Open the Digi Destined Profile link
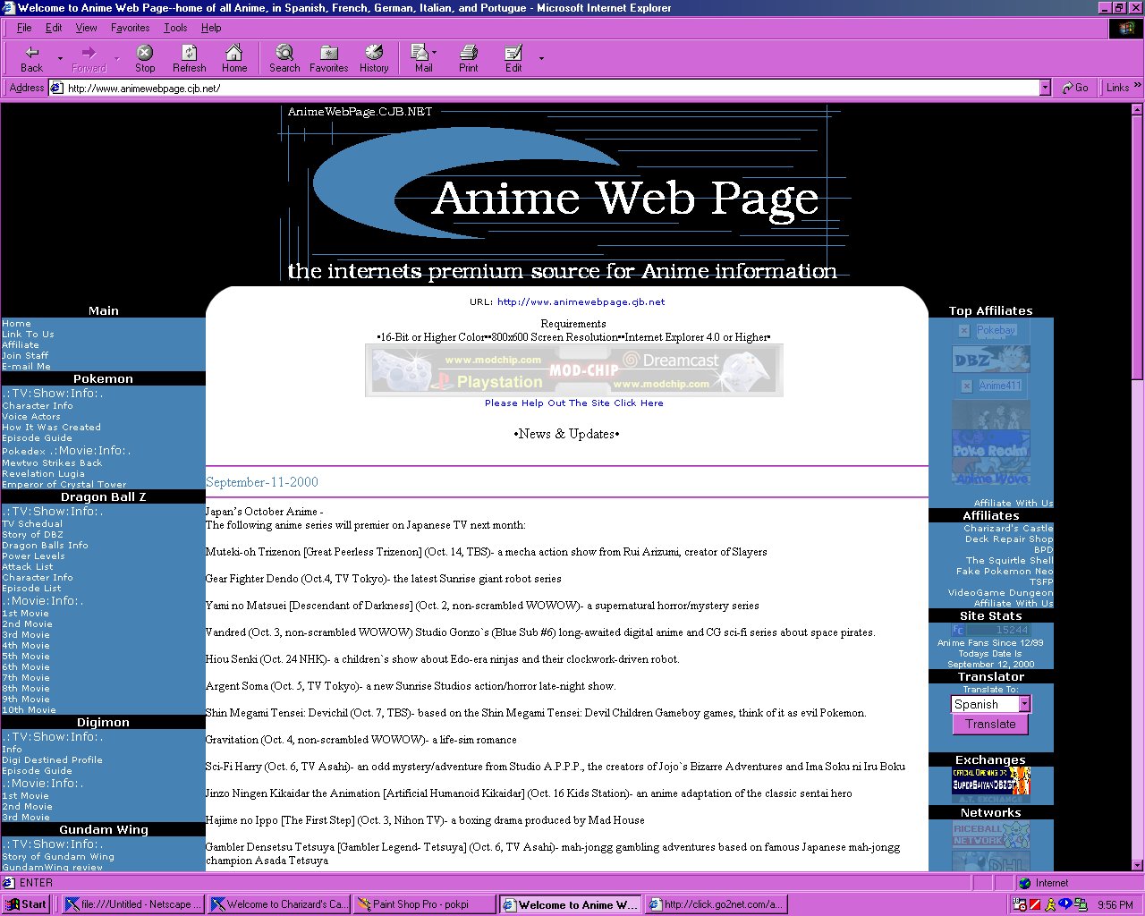Screen dimensions: 1145x916 (52, 760)
